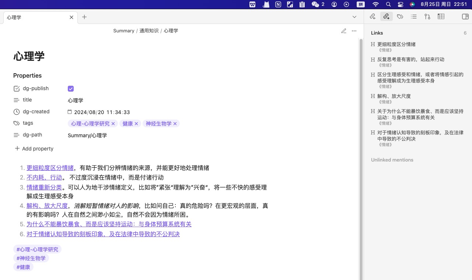Go to Summary in breadcrumb
Screen dimensions: 472x280
click(x=124, y=31)
